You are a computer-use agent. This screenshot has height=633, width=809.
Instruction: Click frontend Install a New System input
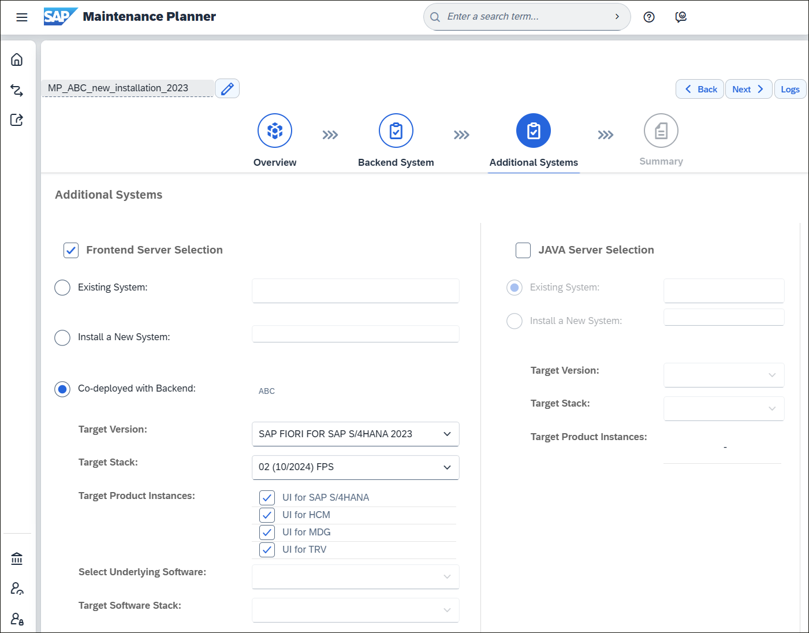coord(356,334)
